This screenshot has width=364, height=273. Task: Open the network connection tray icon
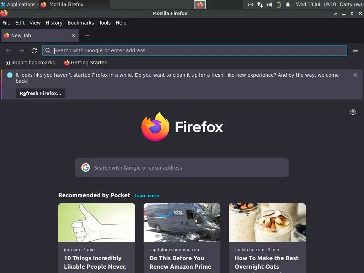tap(260, 5)
